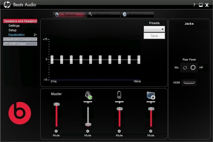Image resolution: width=213 pixels, height=142 pixels.
Task: Switch to the Playback tab
Action: (x=70, y=15)
